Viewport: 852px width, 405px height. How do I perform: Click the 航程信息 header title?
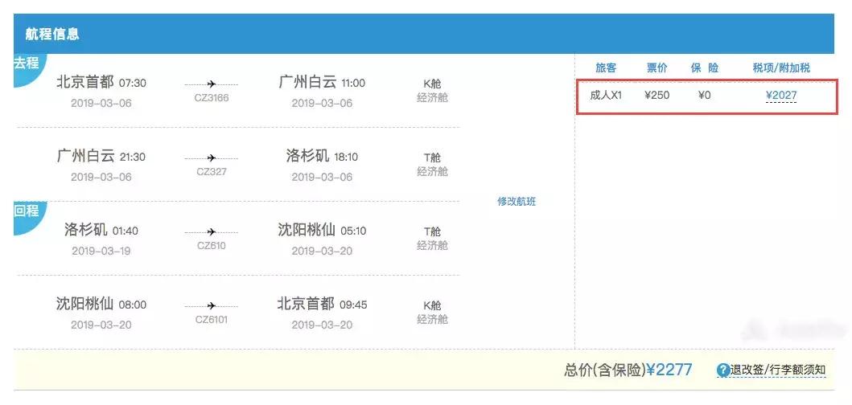click(52, 34)
